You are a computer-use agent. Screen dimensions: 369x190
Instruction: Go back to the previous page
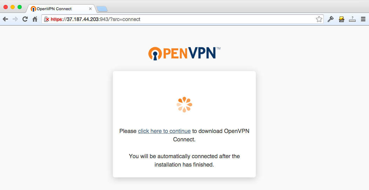(x=5, y=19)
